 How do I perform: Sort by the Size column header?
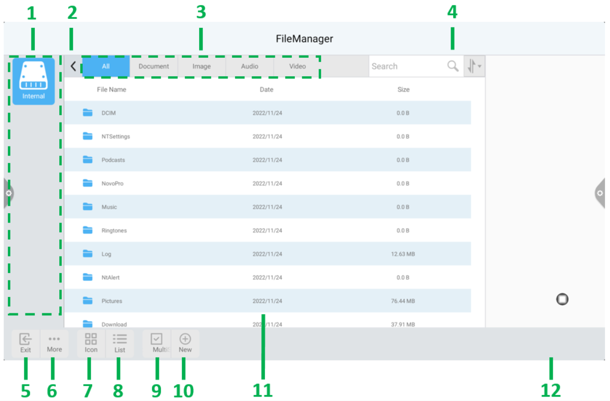pyautogui.click(x=403, y=90)
